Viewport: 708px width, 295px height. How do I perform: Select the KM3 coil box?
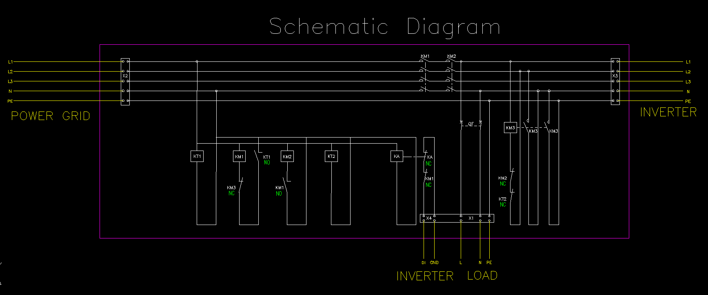(510, 128)
